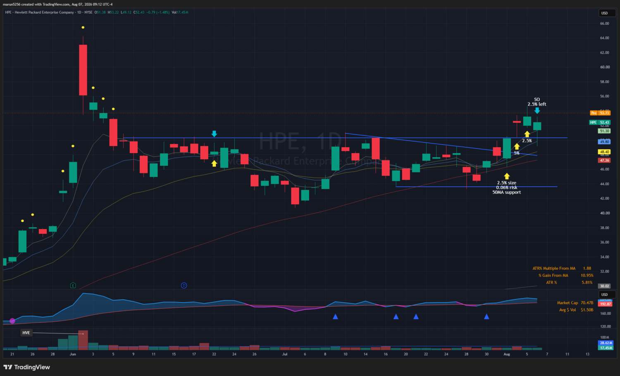Open the USD currency selector on the lower indicator pane
Image resolution: width=620 pixels, height=376 pixels.
[x=607, y=295]
